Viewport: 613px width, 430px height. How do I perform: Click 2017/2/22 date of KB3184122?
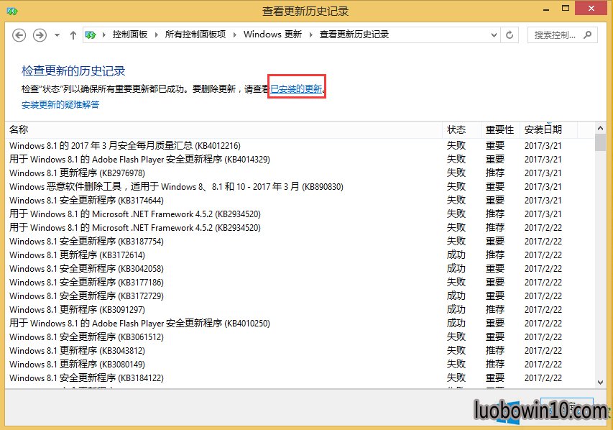[x=543, y=378]
